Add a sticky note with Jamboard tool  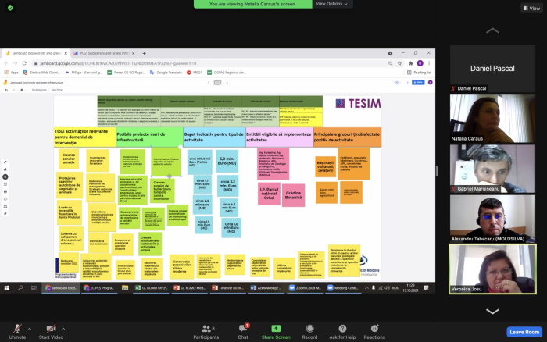coord(5,184)
